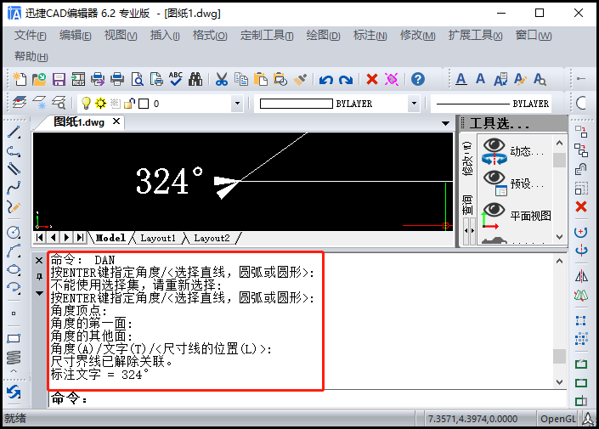Delete with red X toolbar icon
Viewport: 599px width, 429px height.
[x=371, y=79]
